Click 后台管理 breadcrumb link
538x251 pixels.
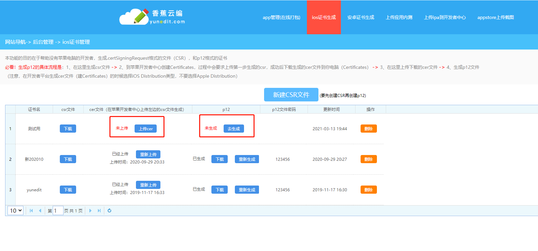pyautogui.click(x=43, y=42)
